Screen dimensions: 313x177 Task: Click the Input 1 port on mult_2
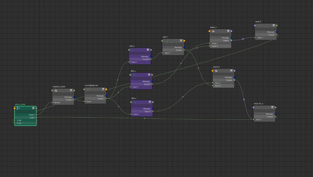[255, 38]
